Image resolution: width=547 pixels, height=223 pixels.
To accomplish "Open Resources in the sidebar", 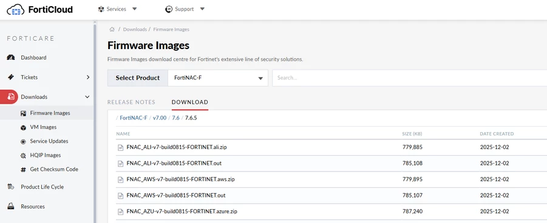I will point(33,206).
